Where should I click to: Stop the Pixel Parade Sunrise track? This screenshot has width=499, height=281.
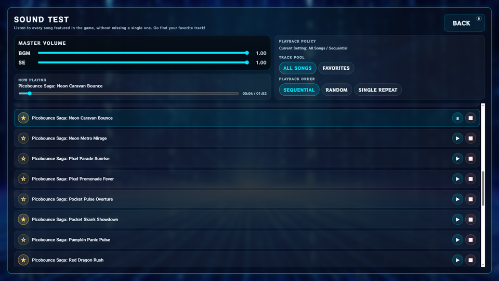tap(470, 159)
